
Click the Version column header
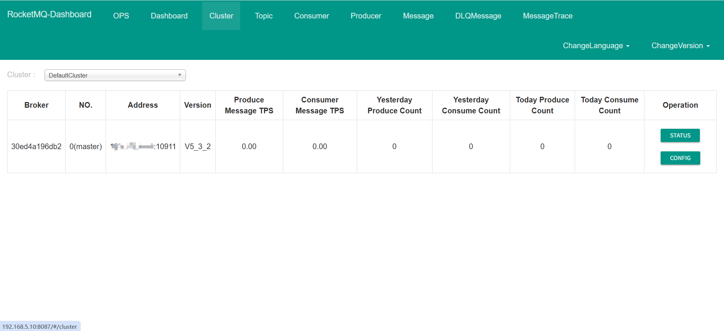(198, 105)
